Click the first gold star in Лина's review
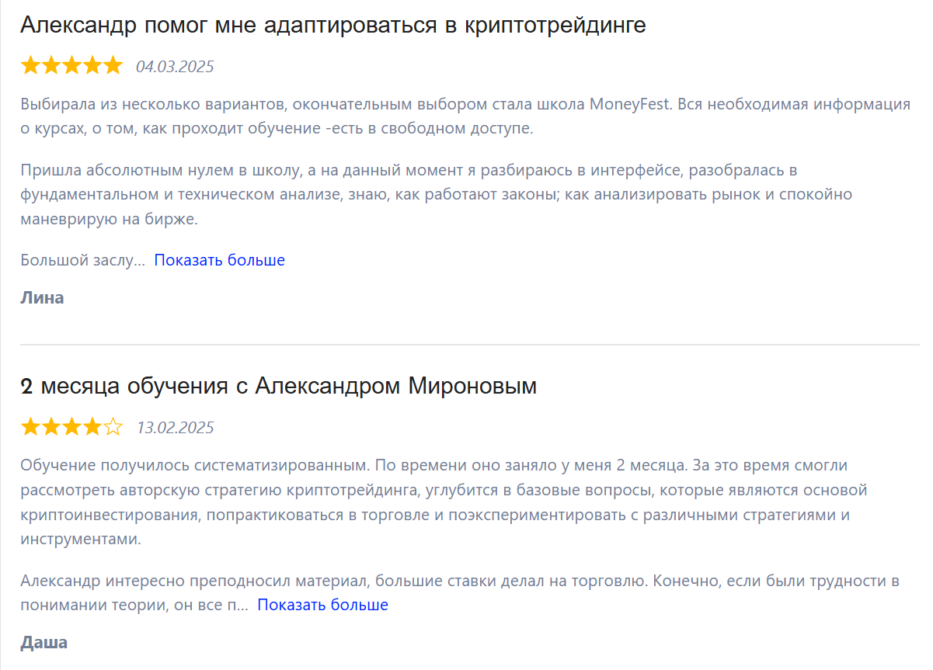Viewport: 933px width, 670px height. [x=30, y=65]
